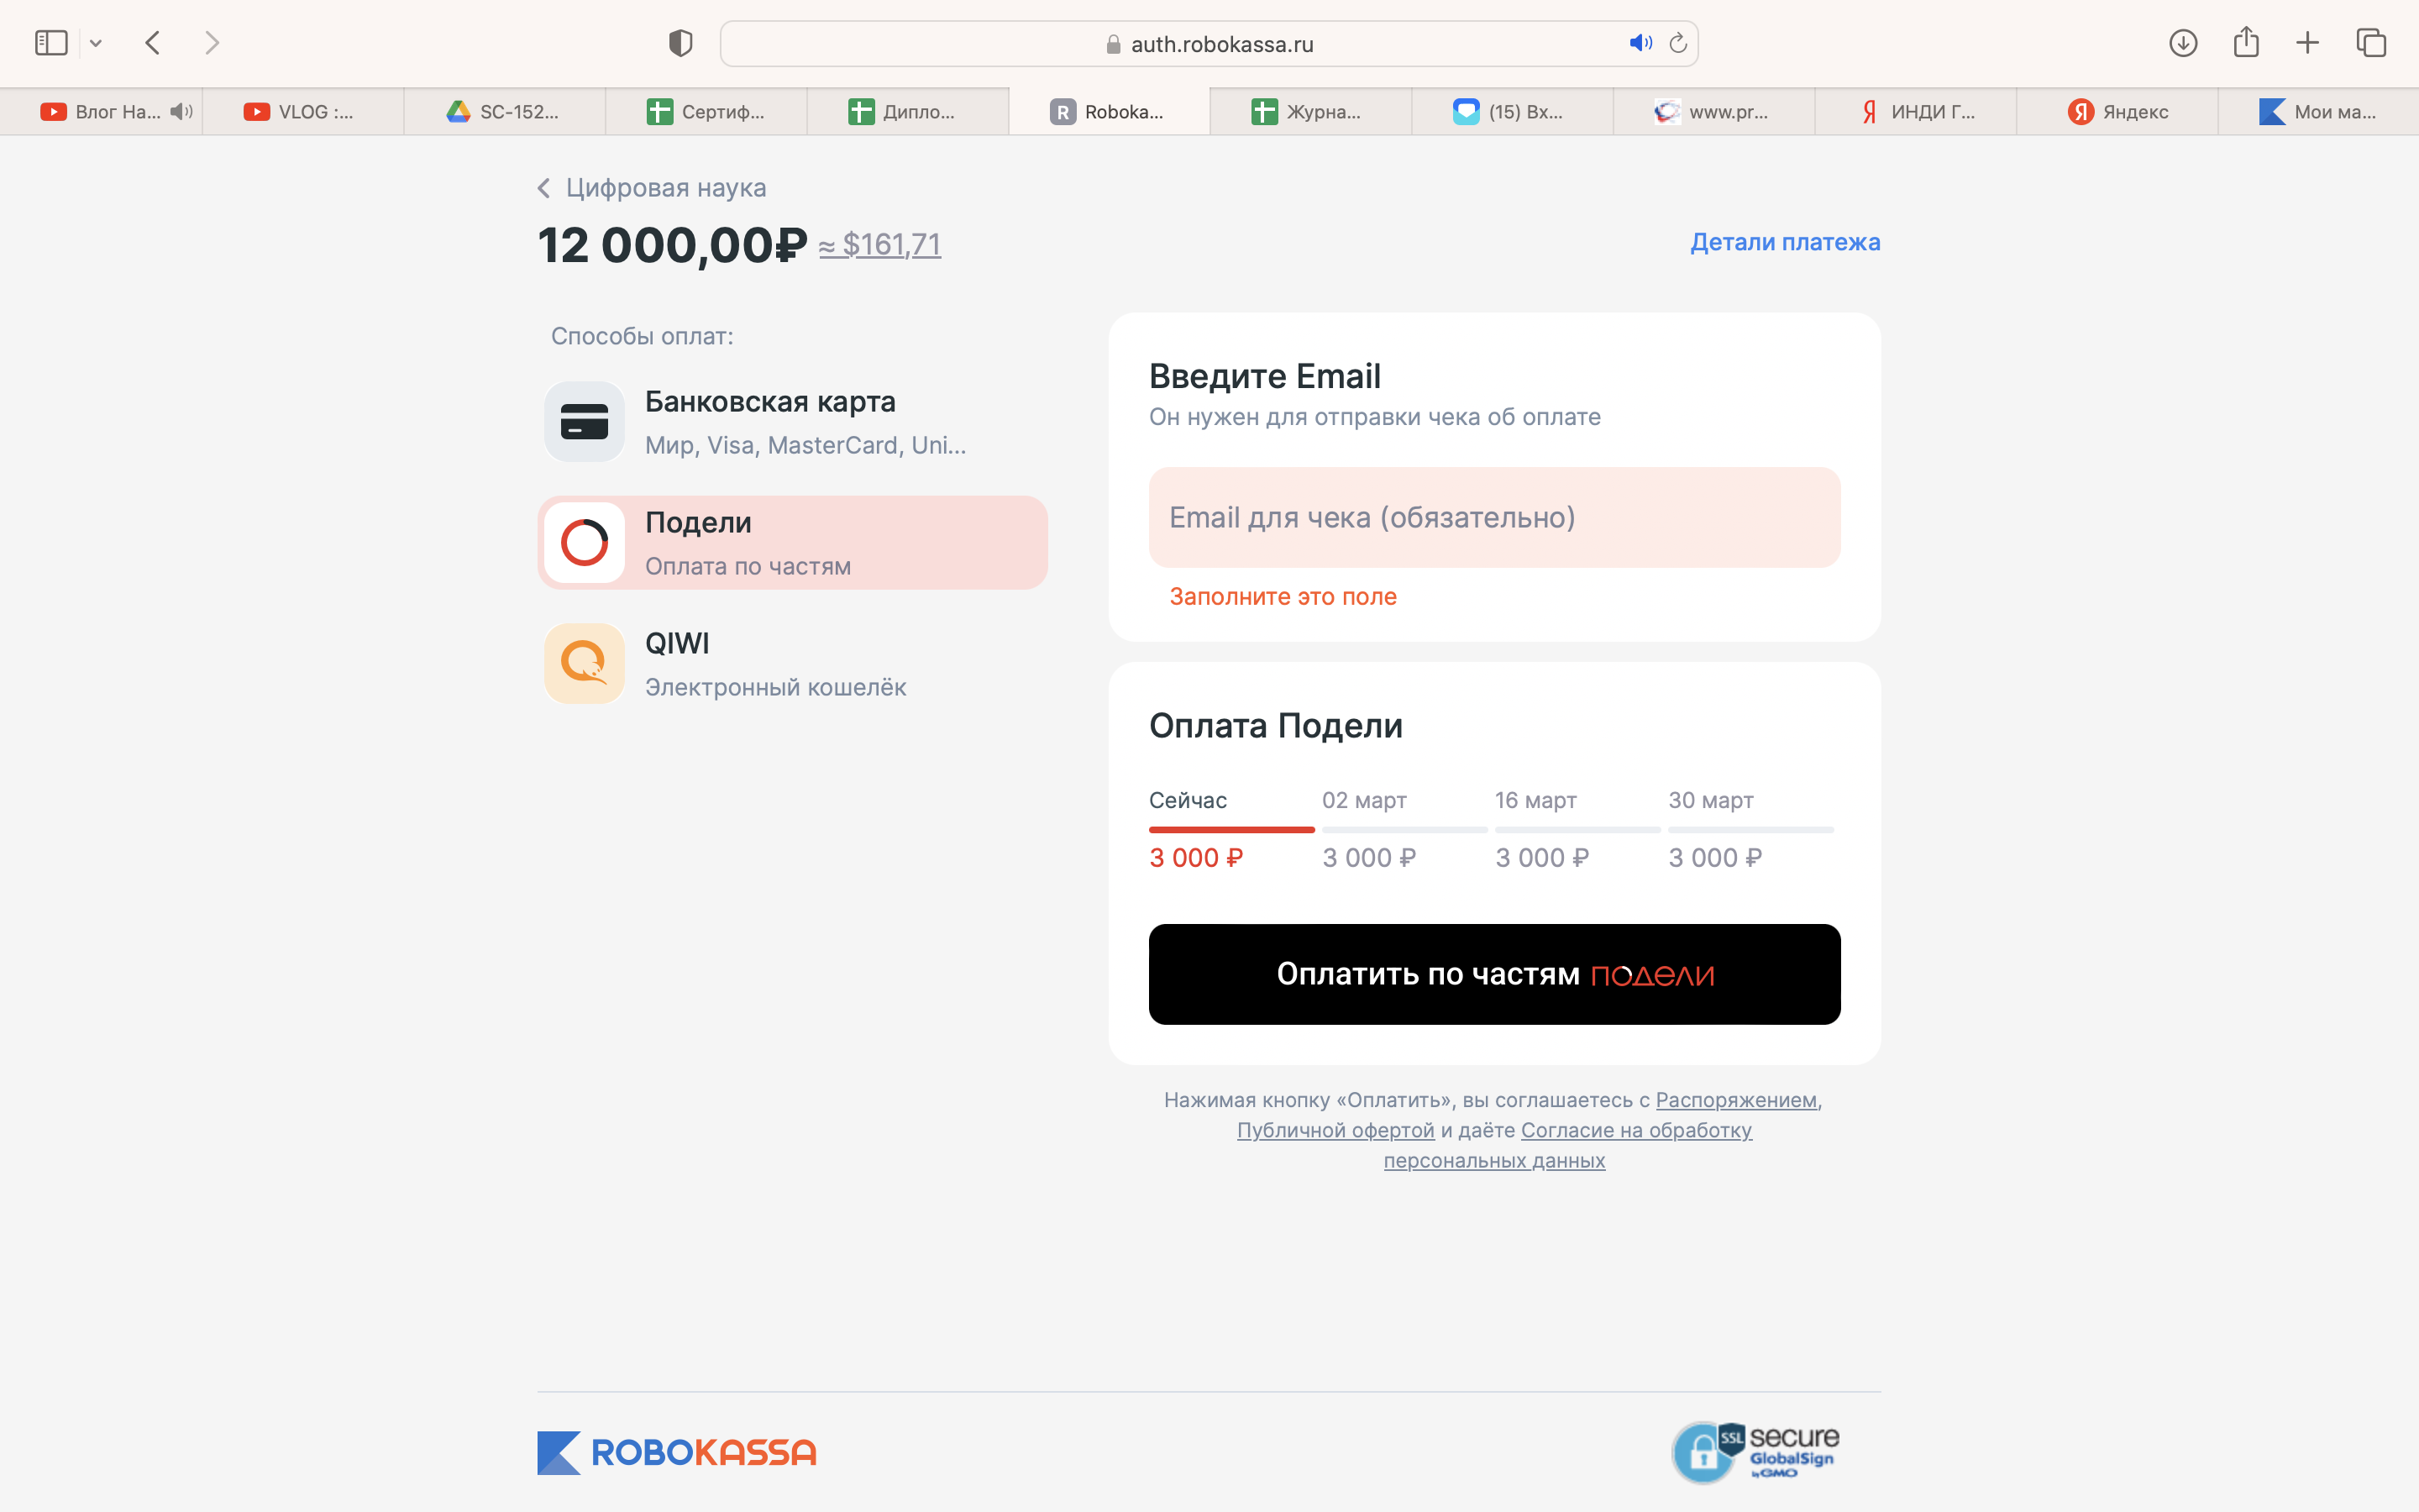Viewport: 2419px width, 1512px height.
Task: Mute the Влог tab speaker icon
Action: pos(181,112)
